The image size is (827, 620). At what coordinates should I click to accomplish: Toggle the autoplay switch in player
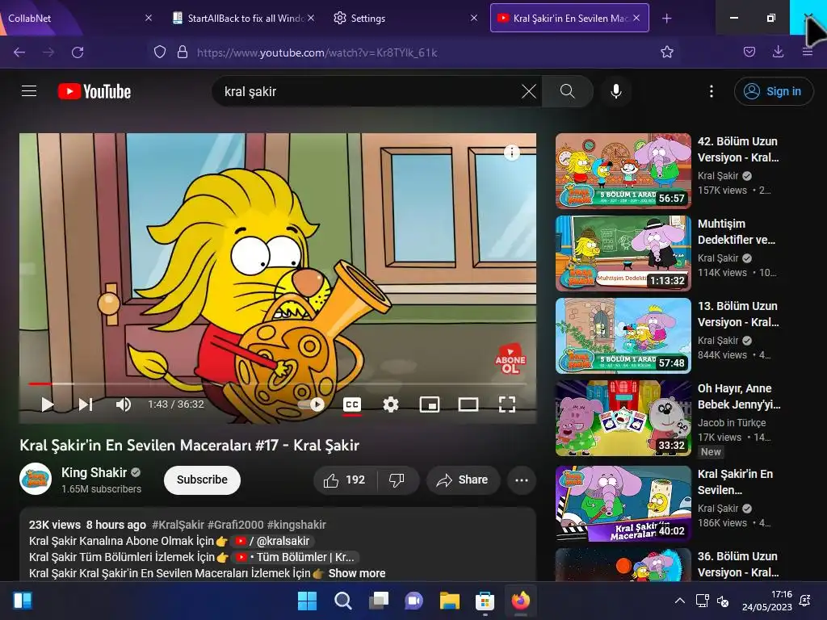click(x=312, y=404)
